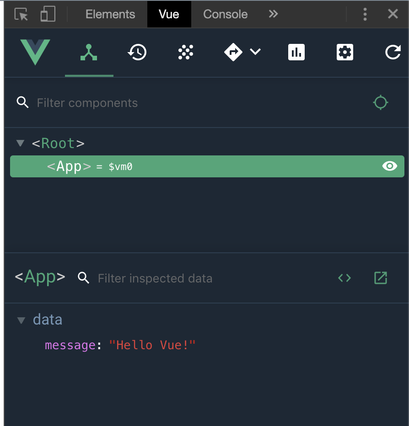Switch to the Console tab

[225, 14]
